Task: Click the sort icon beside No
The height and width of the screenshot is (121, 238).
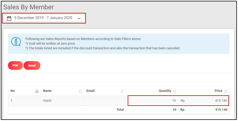Action: click(x=37, y=91)
